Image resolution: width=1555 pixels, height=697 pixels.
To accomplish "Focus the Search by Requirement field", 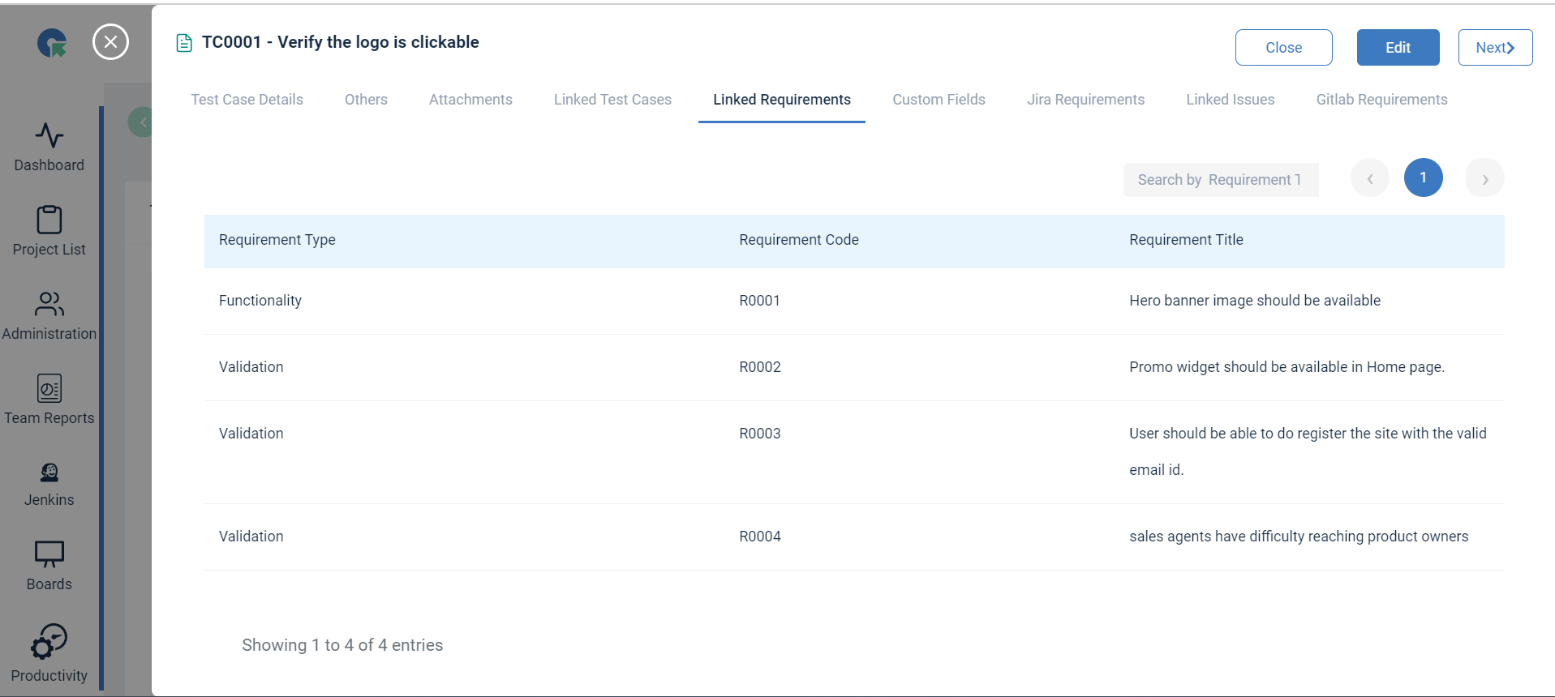I will pos(1221,180).
